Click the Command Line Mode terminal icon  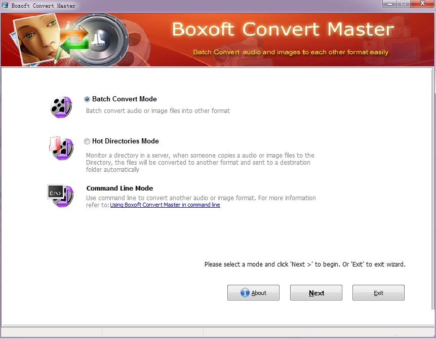click(61, 196)
